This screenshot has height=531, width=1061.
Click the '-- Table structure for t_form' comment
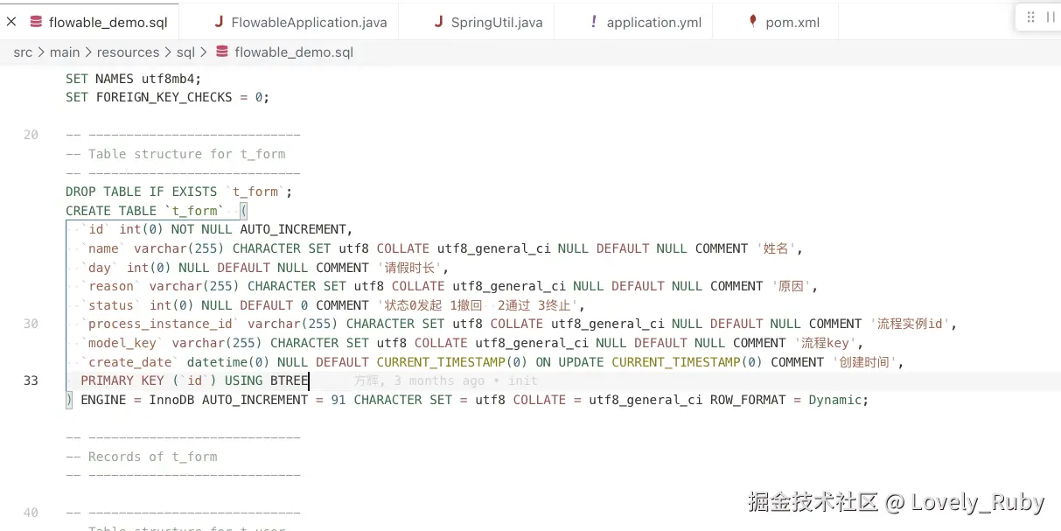[x=175, y=154]
